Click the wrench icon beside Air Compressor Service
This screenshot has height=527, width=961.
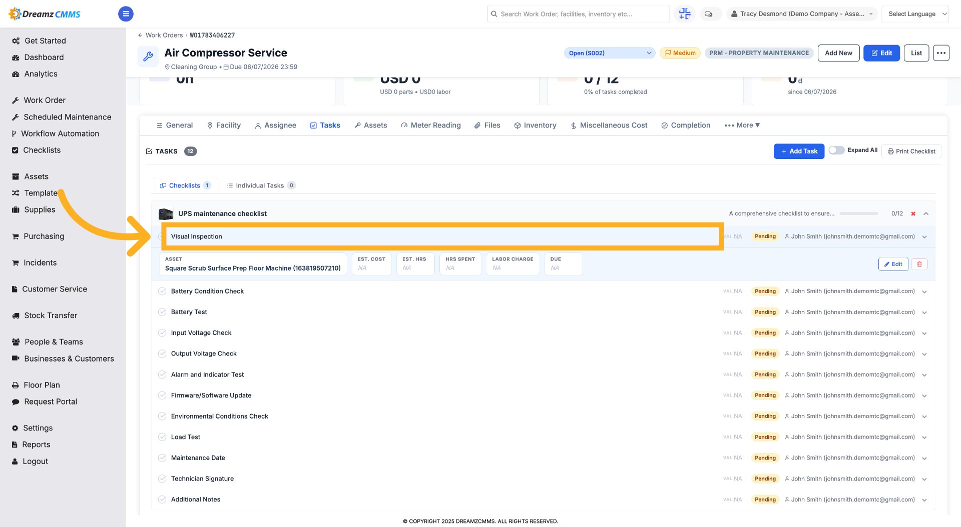coord(148,56)
